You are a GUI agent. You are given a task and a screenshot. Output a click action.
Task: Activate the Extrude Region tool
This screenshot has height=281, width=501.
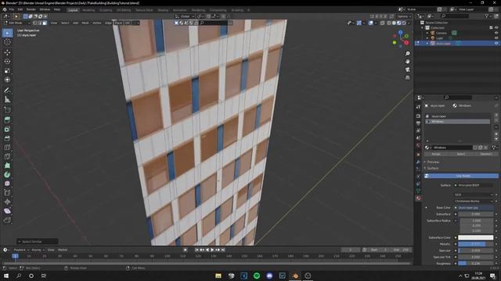pos(7,120)
